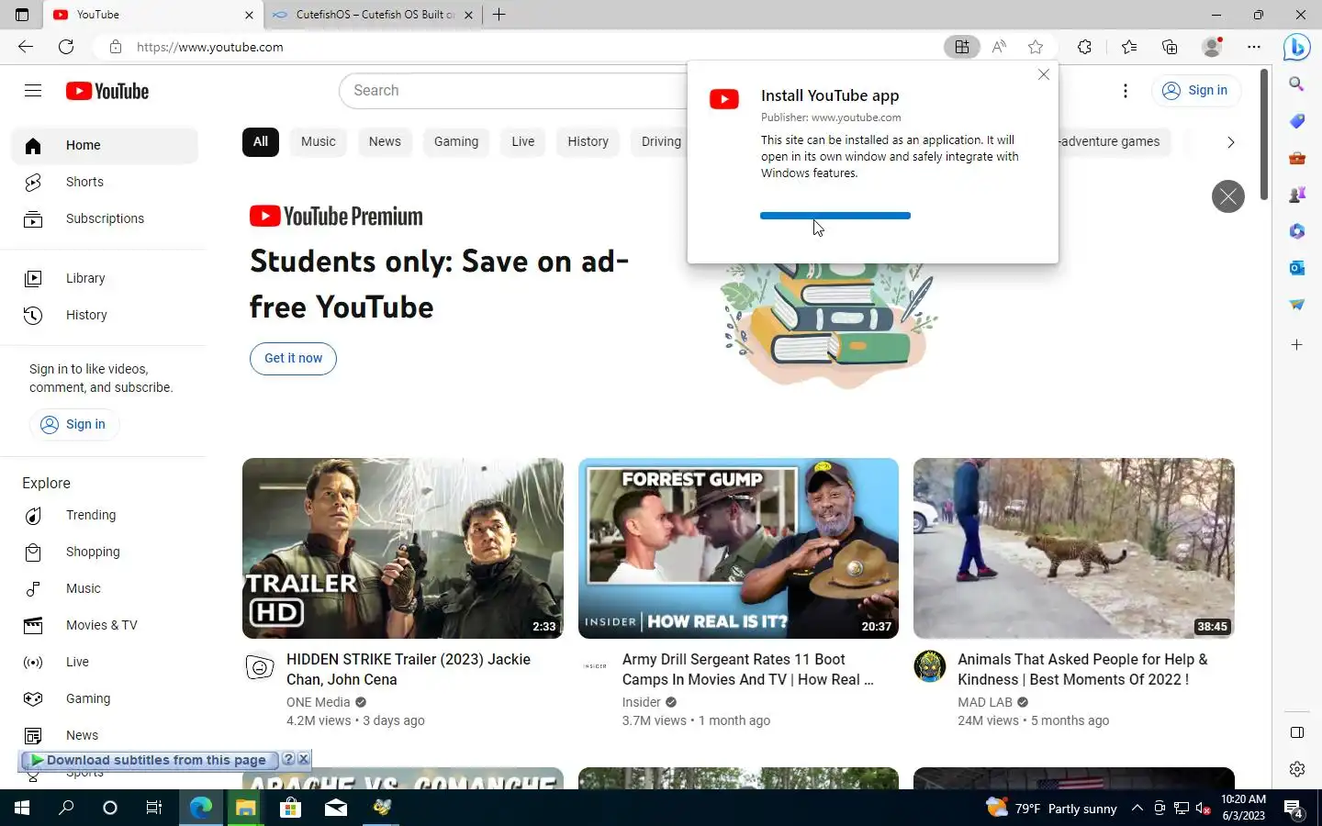
Task: Open File Explorer from taskbar
Action: (245, 808)
